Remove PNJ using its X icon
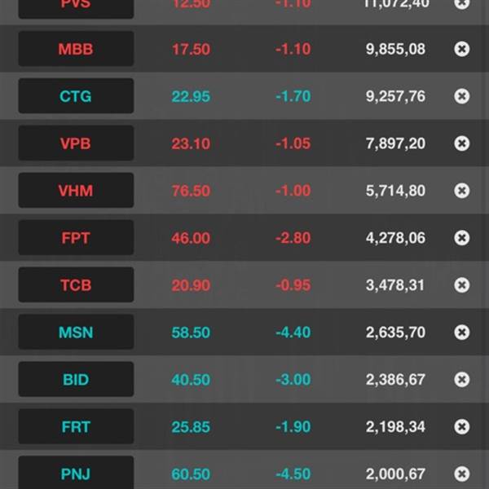 point(461,474)
